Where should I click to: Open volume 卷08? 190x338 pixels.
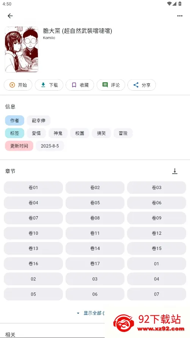95,218
